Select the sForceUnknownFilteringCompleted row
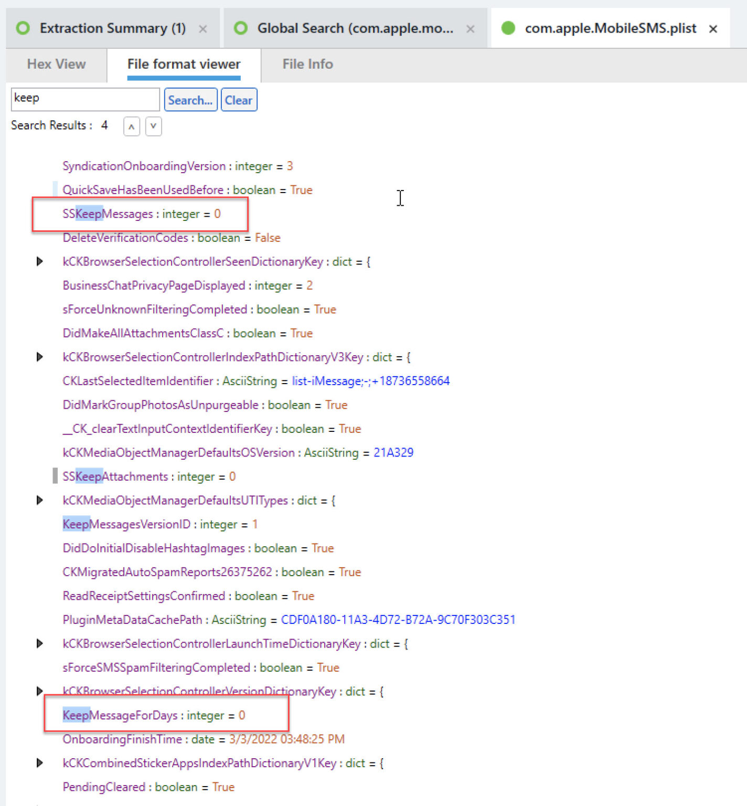The width and height of the screenshot is (747, 806). point(199,310)
